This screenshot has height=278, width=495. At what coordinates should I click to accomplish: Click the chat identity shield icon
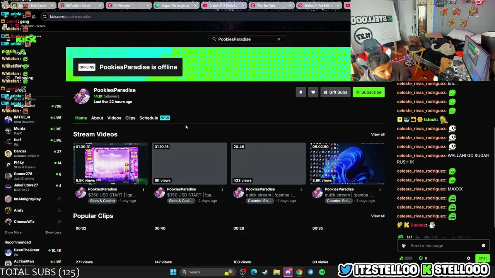point(404,246)
